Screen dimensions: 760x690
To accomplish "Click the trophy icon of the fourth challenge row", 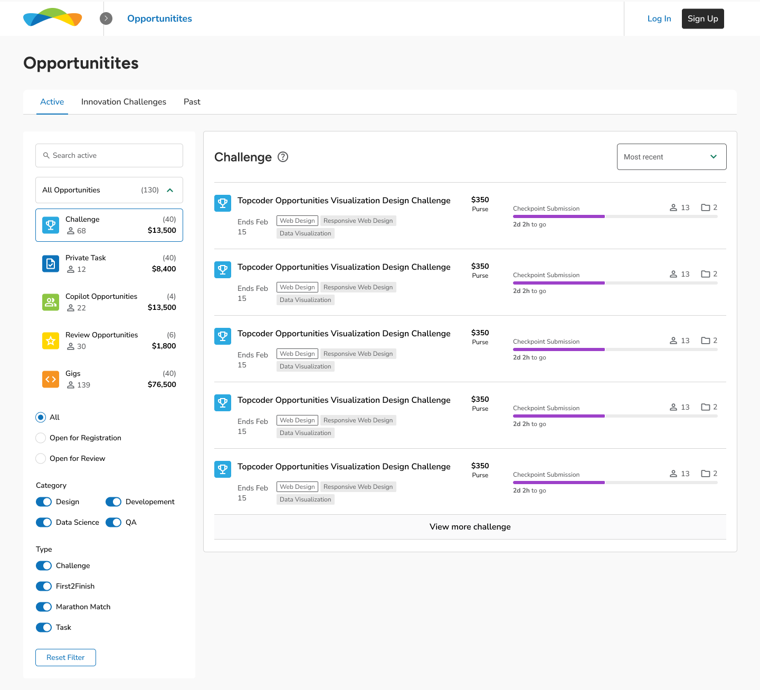I will click(x=223, y=403).
